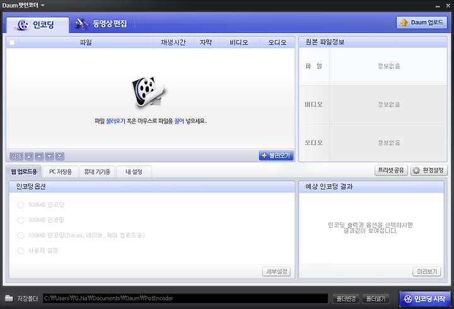Click the 프리셋공유 button
The image size is (454, 309).
pyautogui.click(x=391, y=170)
